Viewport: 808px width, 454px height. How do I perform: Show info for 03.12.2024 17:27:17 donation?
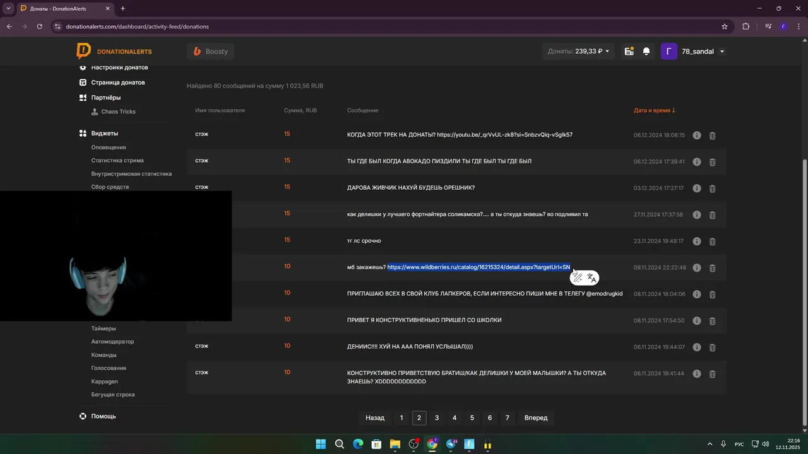[697, 189]
